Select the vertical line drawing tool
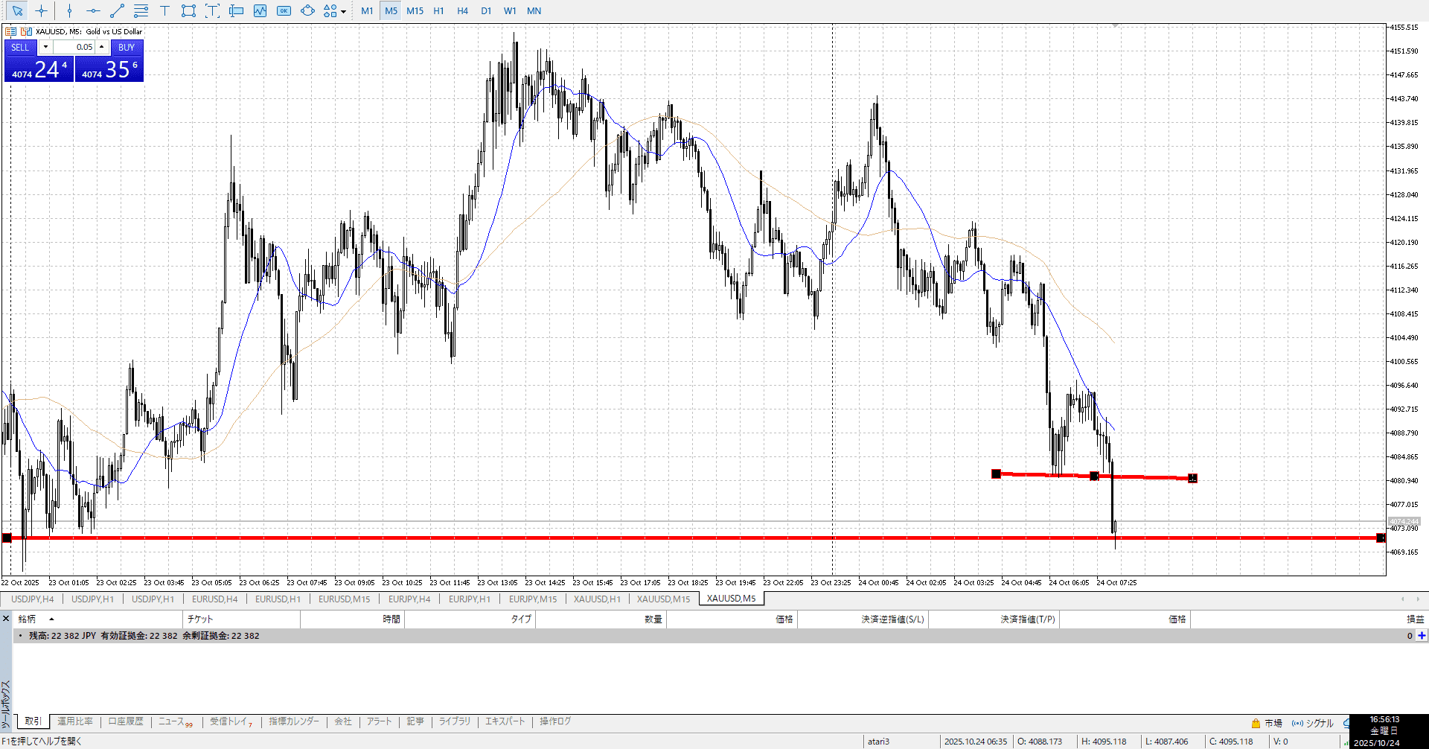This screenshot has width=1429, height=749. coord(69,10)
